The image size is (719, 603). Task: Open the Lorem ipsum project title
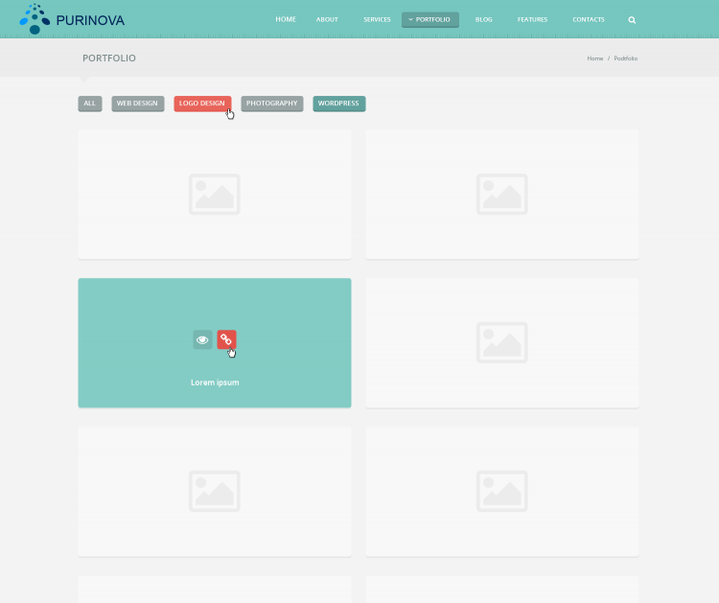[215, 383]
